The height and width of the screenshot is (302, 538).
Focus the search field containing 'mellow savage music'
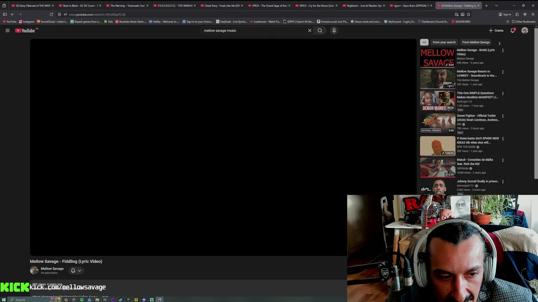coord(254,30)
